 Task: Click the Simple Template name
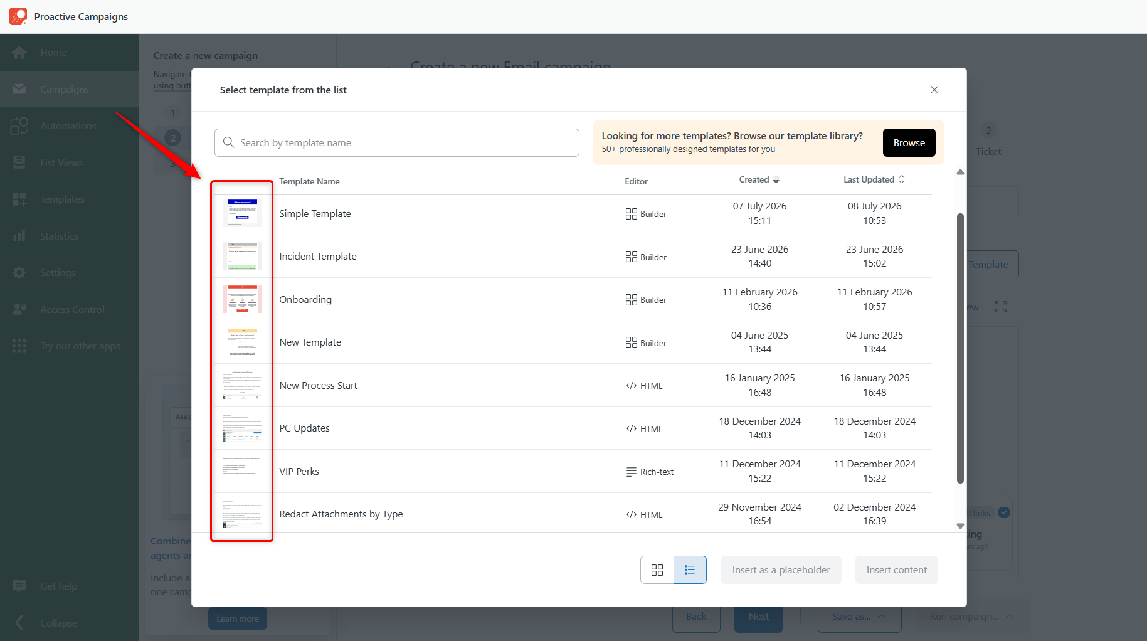coord(315,213)
